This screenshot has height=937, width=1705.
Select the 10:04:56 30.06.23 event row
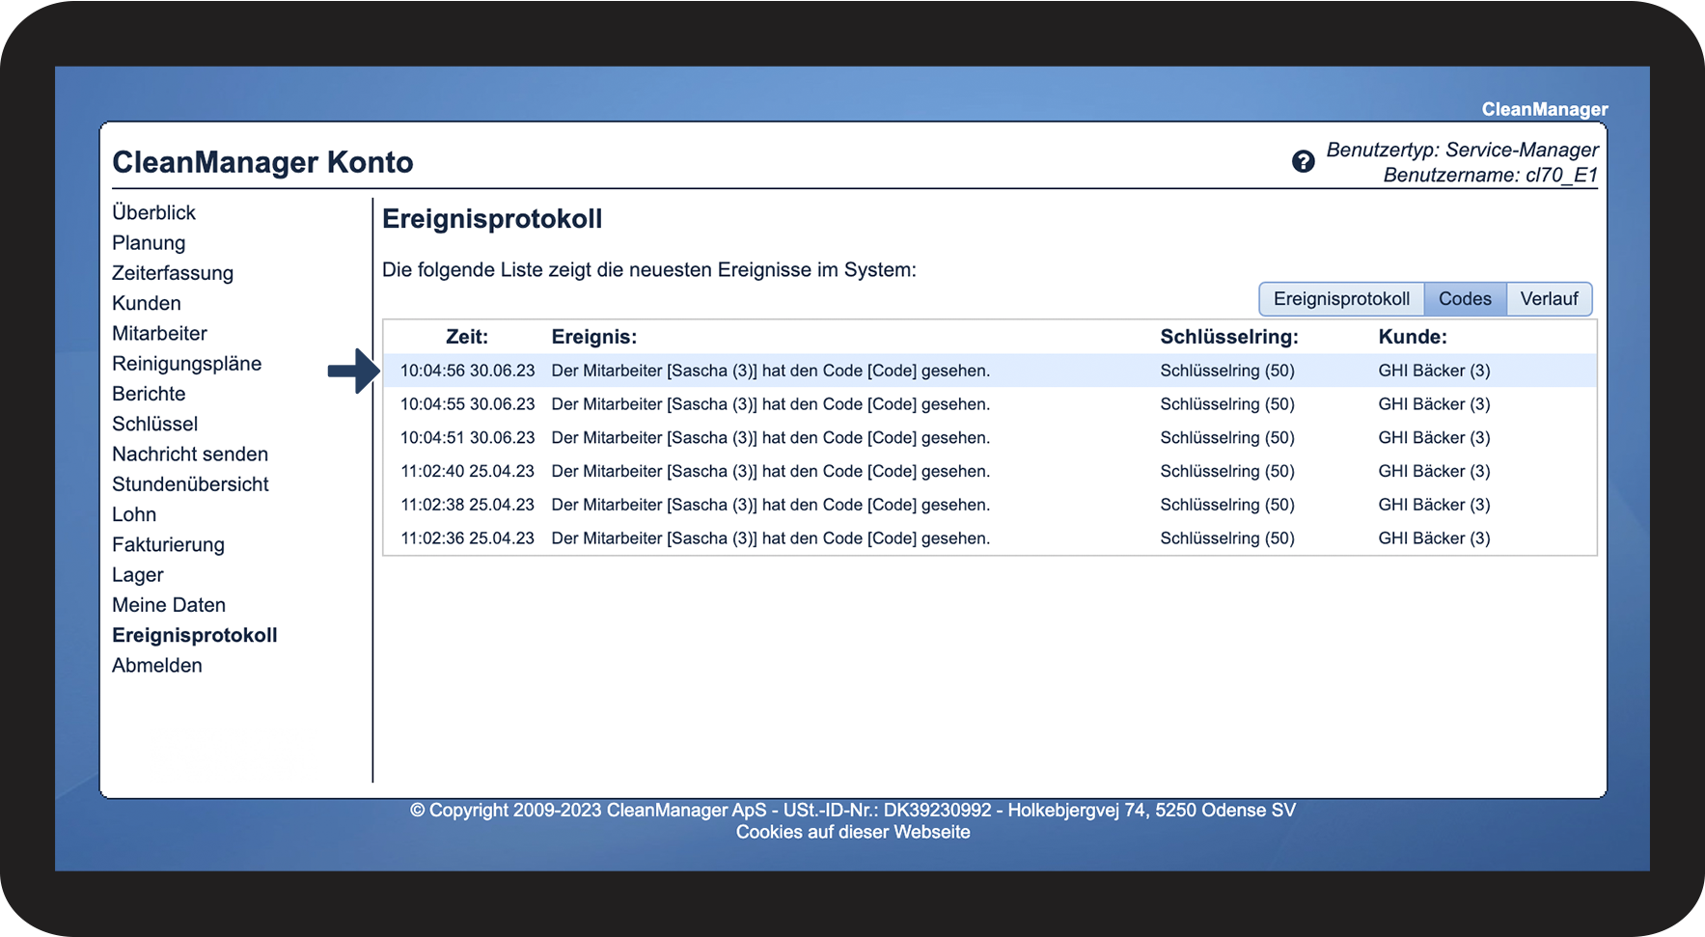990,371
